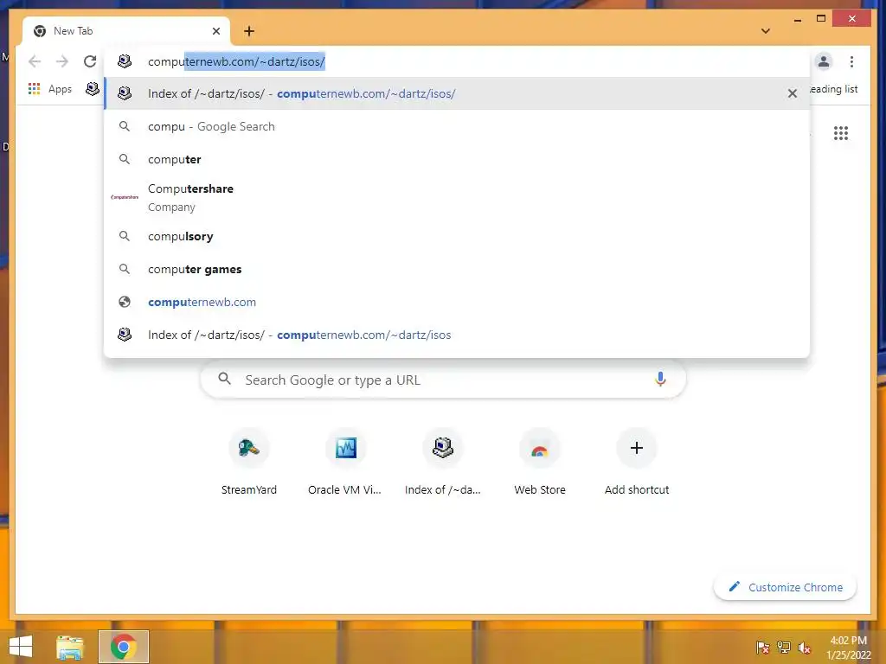Select the New Tab tab
The height and width of the screenshot is (664, 886).
126,31
